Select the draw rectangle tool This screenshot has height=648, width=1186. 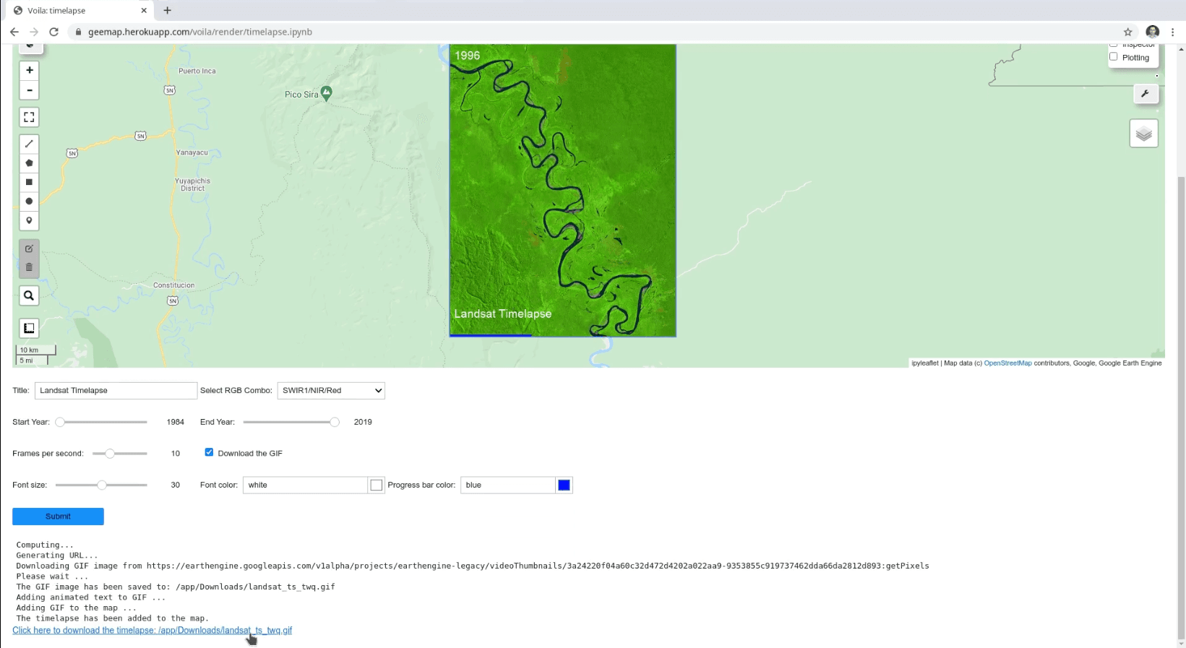(x=29, y=182)
